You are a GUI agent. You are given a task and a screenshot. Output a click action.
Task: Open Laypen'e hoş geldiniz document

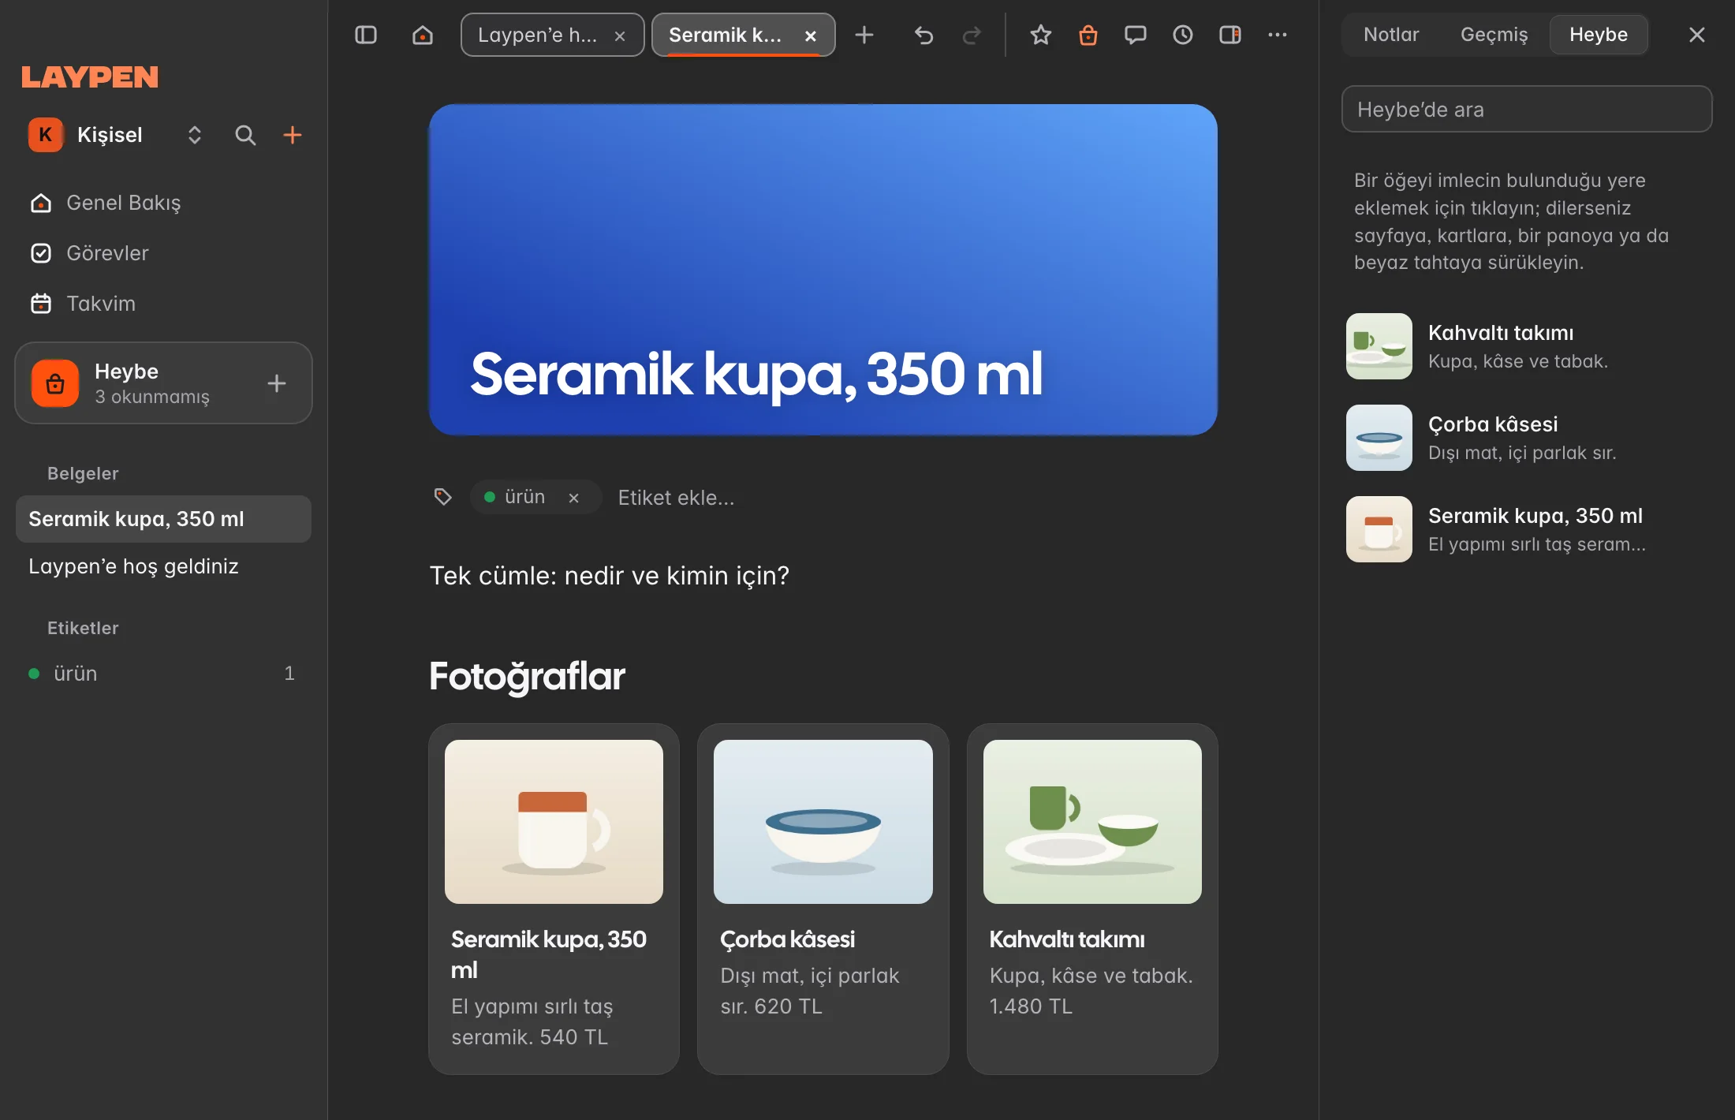tap(163, 566)
